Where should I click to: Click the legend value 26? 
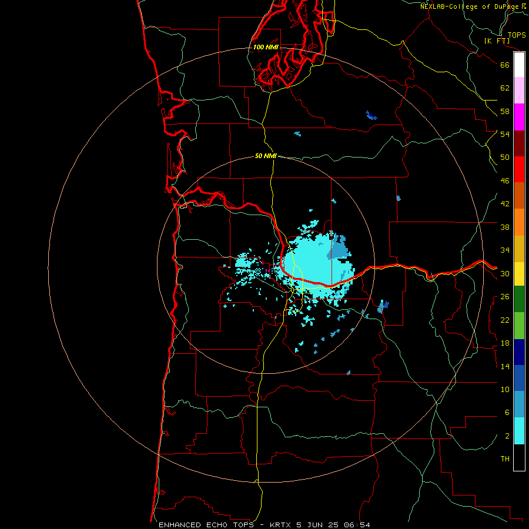pyautogui.click(x=505, y=297)
